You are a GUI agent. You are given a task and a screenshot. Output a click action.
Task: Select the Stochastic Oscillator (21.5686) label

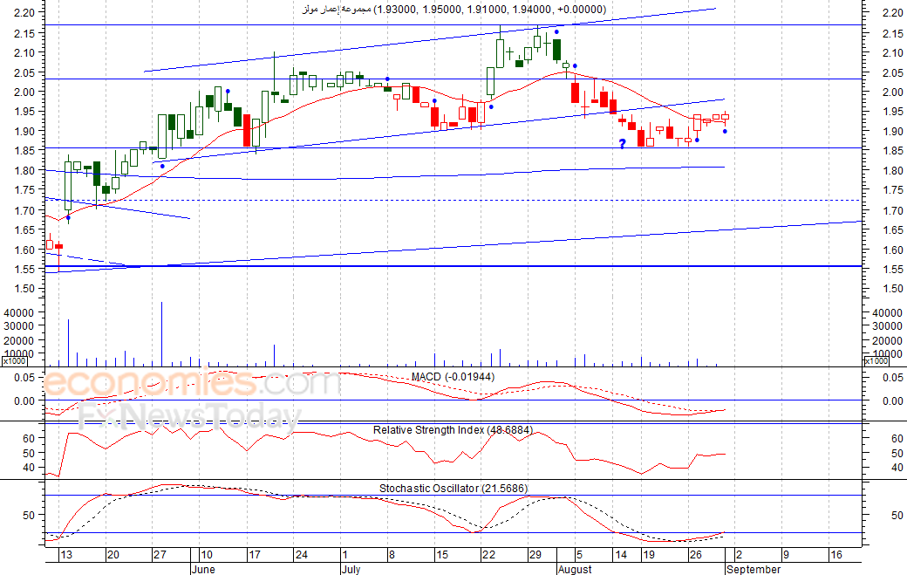tap(453, 489)
